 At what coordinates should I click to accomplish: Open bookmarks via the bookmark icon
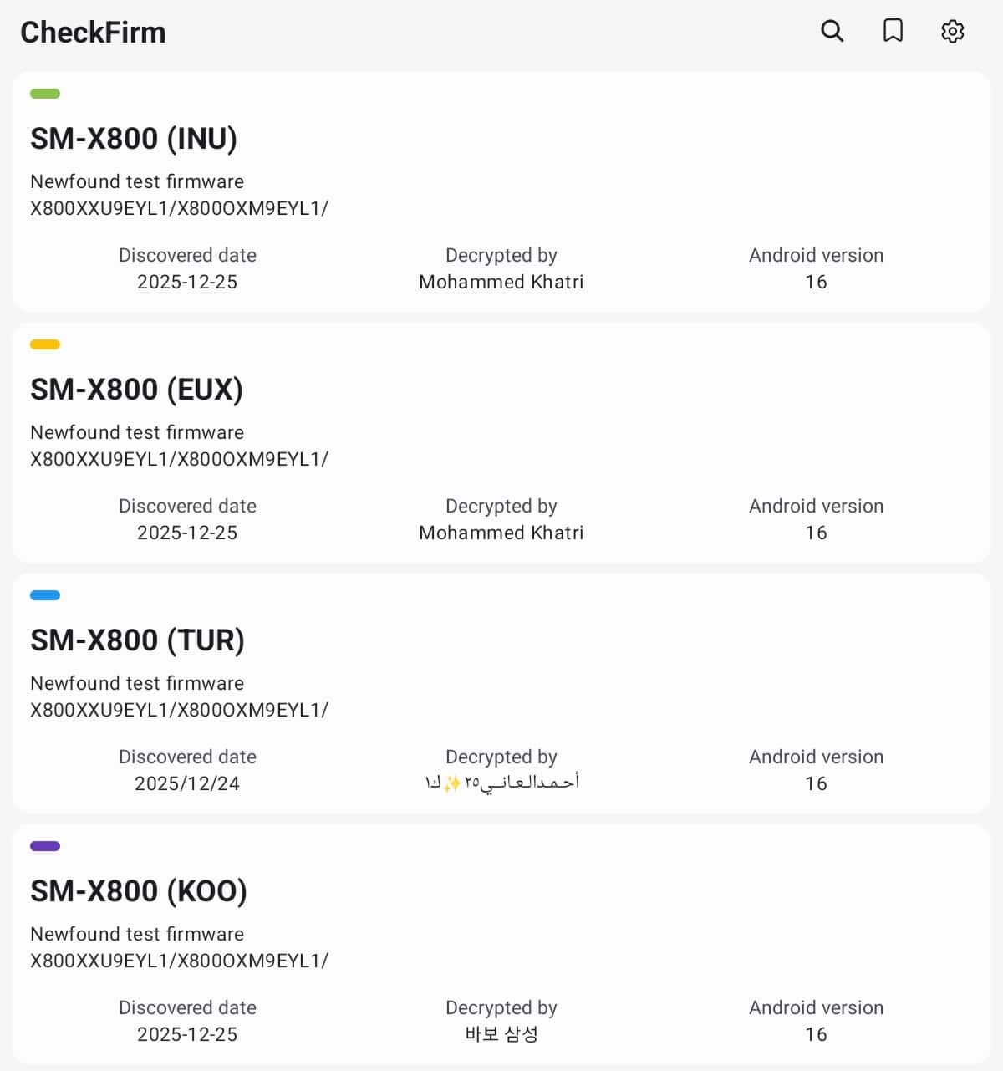(893, 32)
